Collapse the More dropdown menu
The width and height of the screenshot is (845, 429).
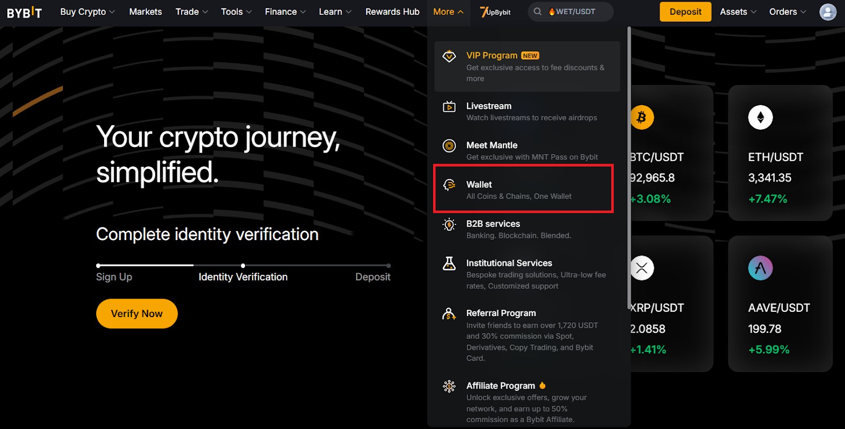[x=448, y=12]
